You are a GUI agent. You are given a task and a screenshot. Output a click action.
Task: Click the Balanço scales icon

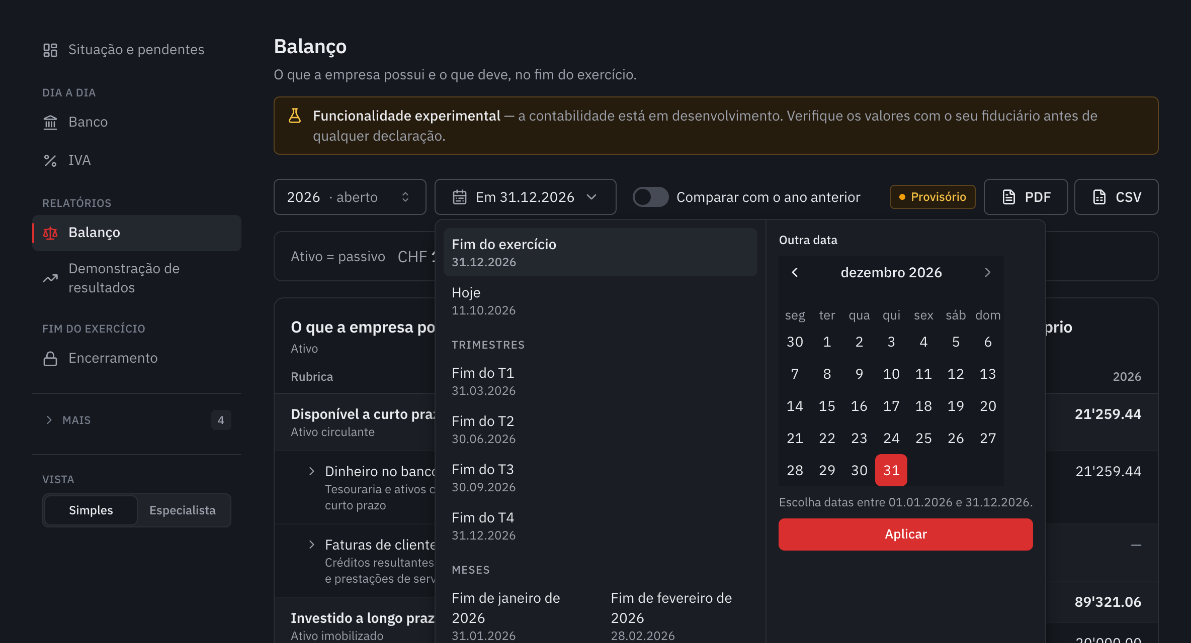50,233
